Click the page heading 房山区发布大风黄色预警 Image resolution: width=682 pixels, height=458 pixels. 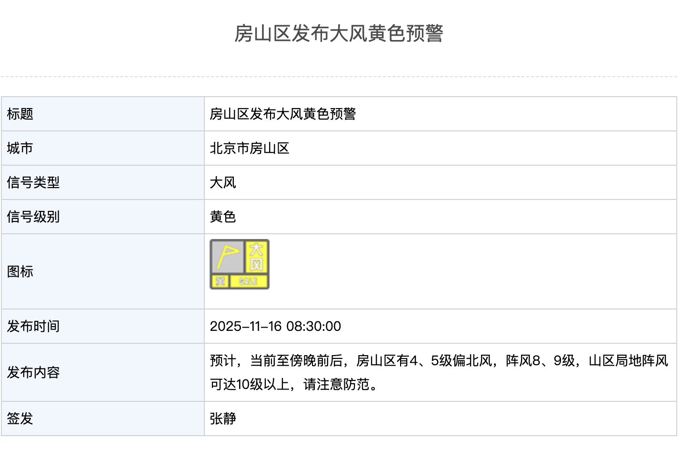(x=339, y=34)
